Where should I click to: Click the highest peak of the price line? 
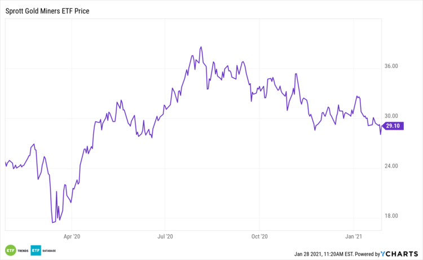coord(201,47)
